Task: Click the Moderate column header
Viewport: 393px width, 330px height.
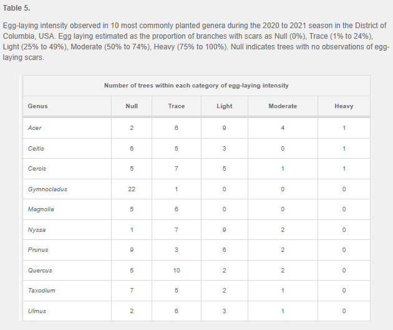Action: click(283, 106)
